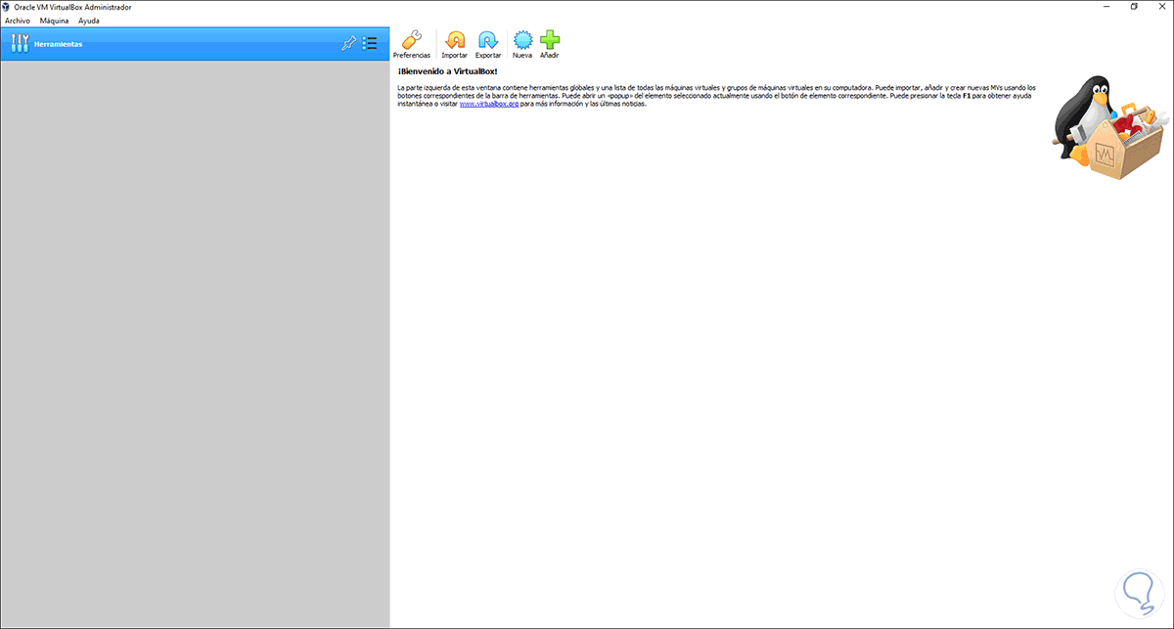Click the Exportar appliance icon
This screenshot has width=1174, height=629.
coord(487,45)
